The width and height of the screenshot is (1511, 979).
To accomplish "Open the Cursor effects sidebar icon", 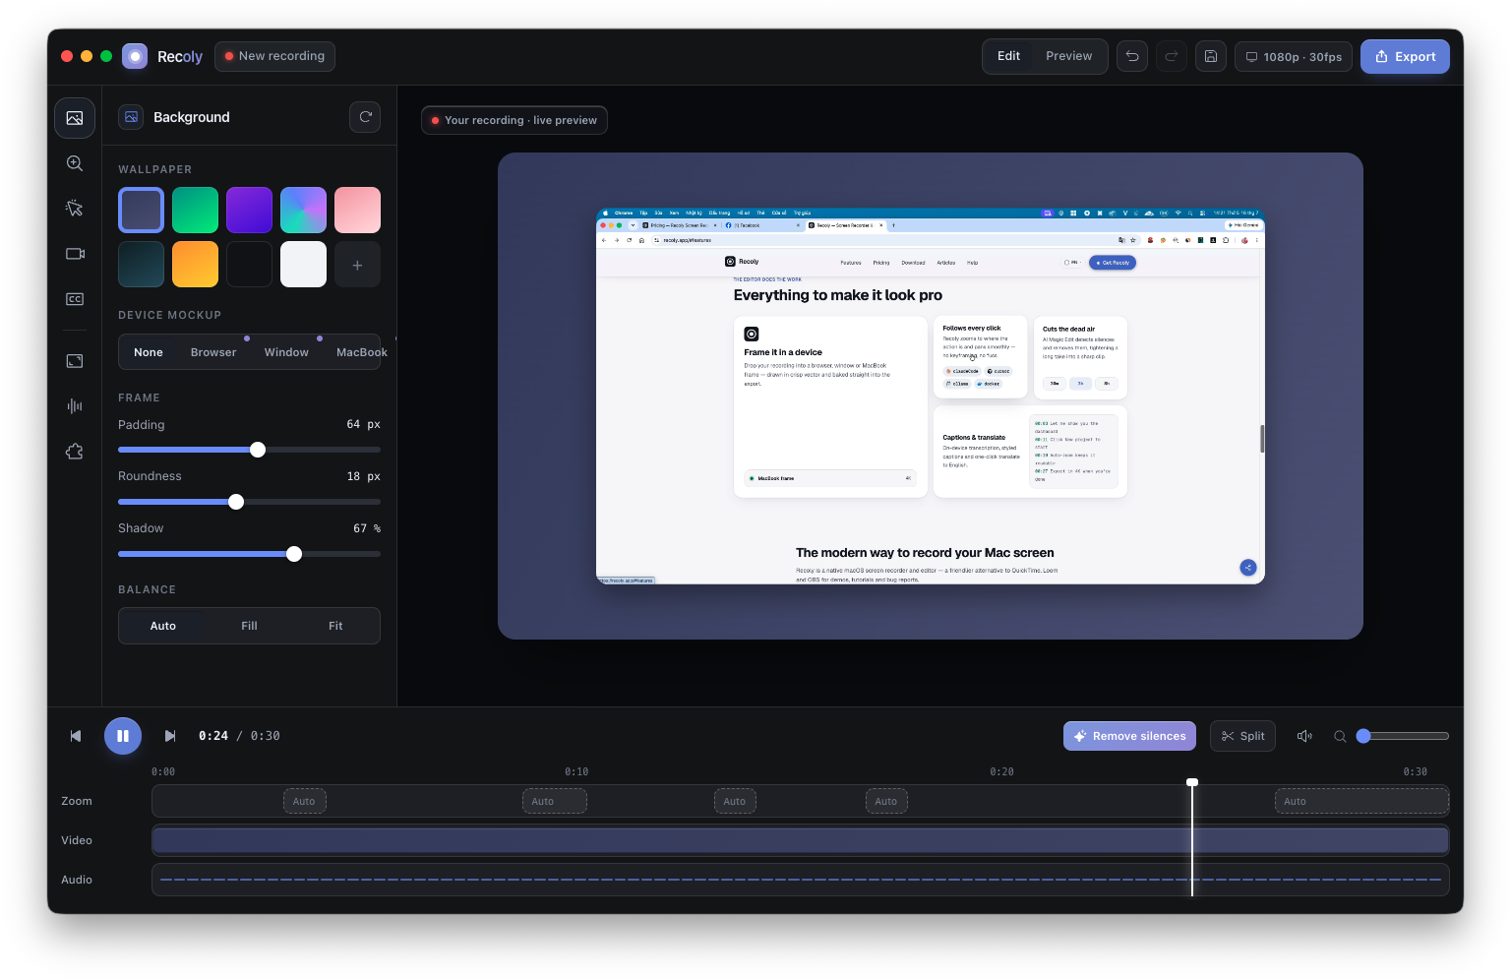I will click(75, 209).
